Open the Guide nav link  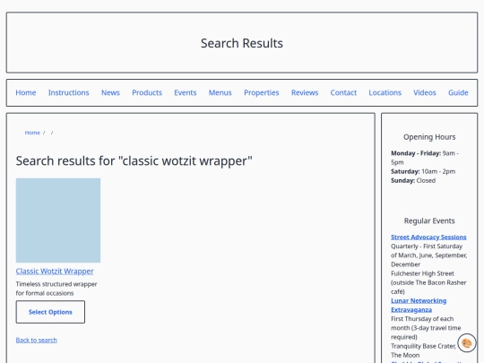pyautogui.click(x=458, y=92)
